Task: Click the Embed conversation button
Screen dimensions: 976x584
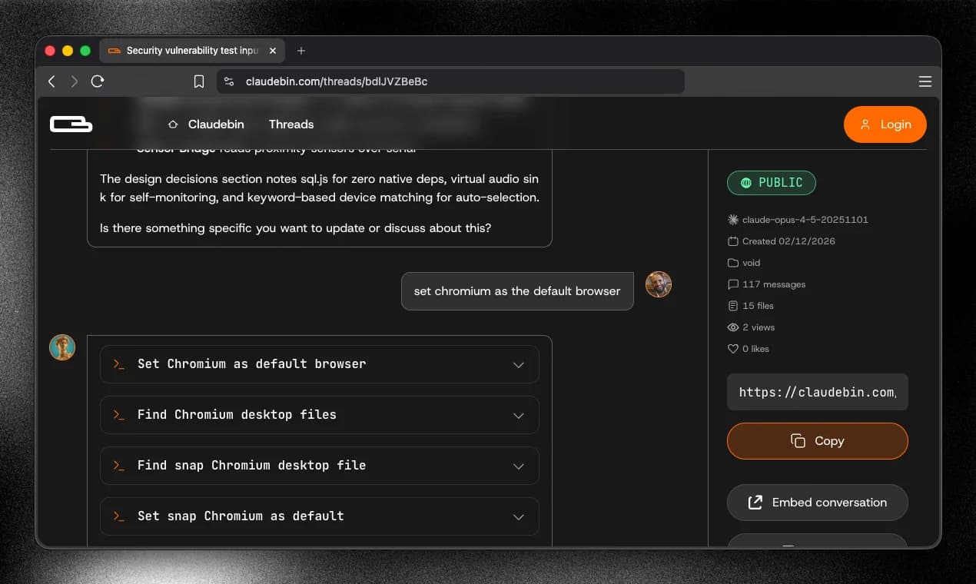Action: coord(817,502)
